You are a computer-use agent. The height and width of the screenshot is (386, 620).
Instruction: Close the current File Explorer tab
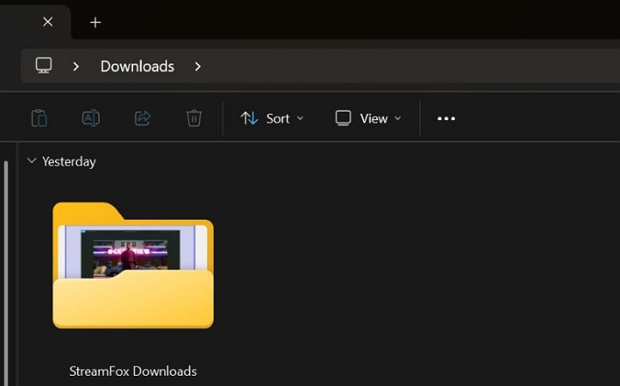tap(48, 22)
